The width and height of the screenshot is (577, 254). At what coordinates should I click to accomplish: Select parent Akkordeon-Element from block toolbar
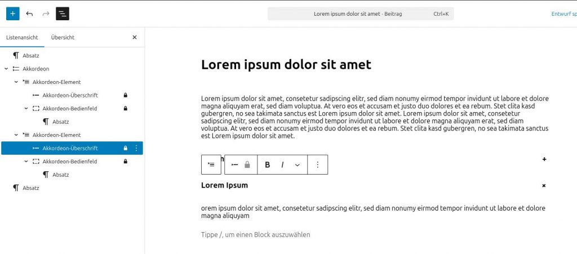(211, 164)
